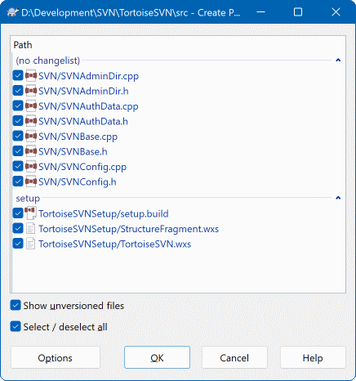Click the file icon of SVN/SVNConfig.cpp
The image size is (356, 381).
[x=31, y=167]
